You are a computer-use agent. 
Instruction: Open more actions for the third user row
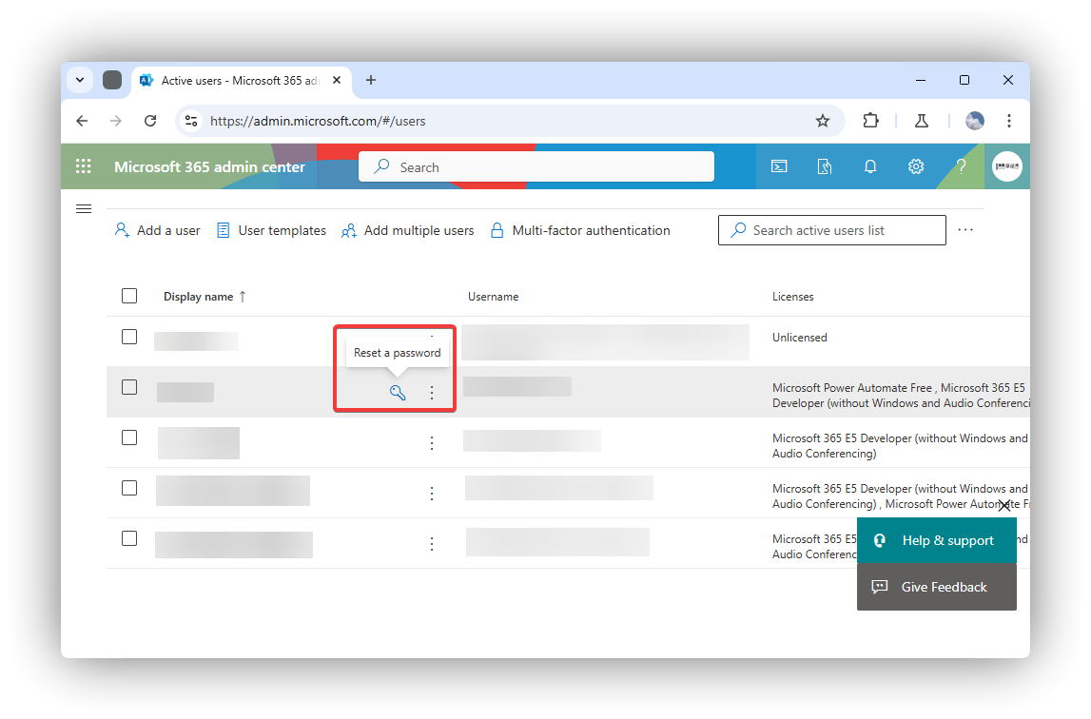pyautogui.click(x=432, y=443)
